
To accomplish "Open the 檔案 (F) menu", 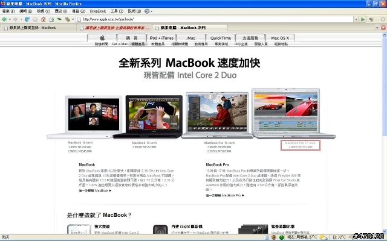I will pyautogui.click(x=8, y=11).
